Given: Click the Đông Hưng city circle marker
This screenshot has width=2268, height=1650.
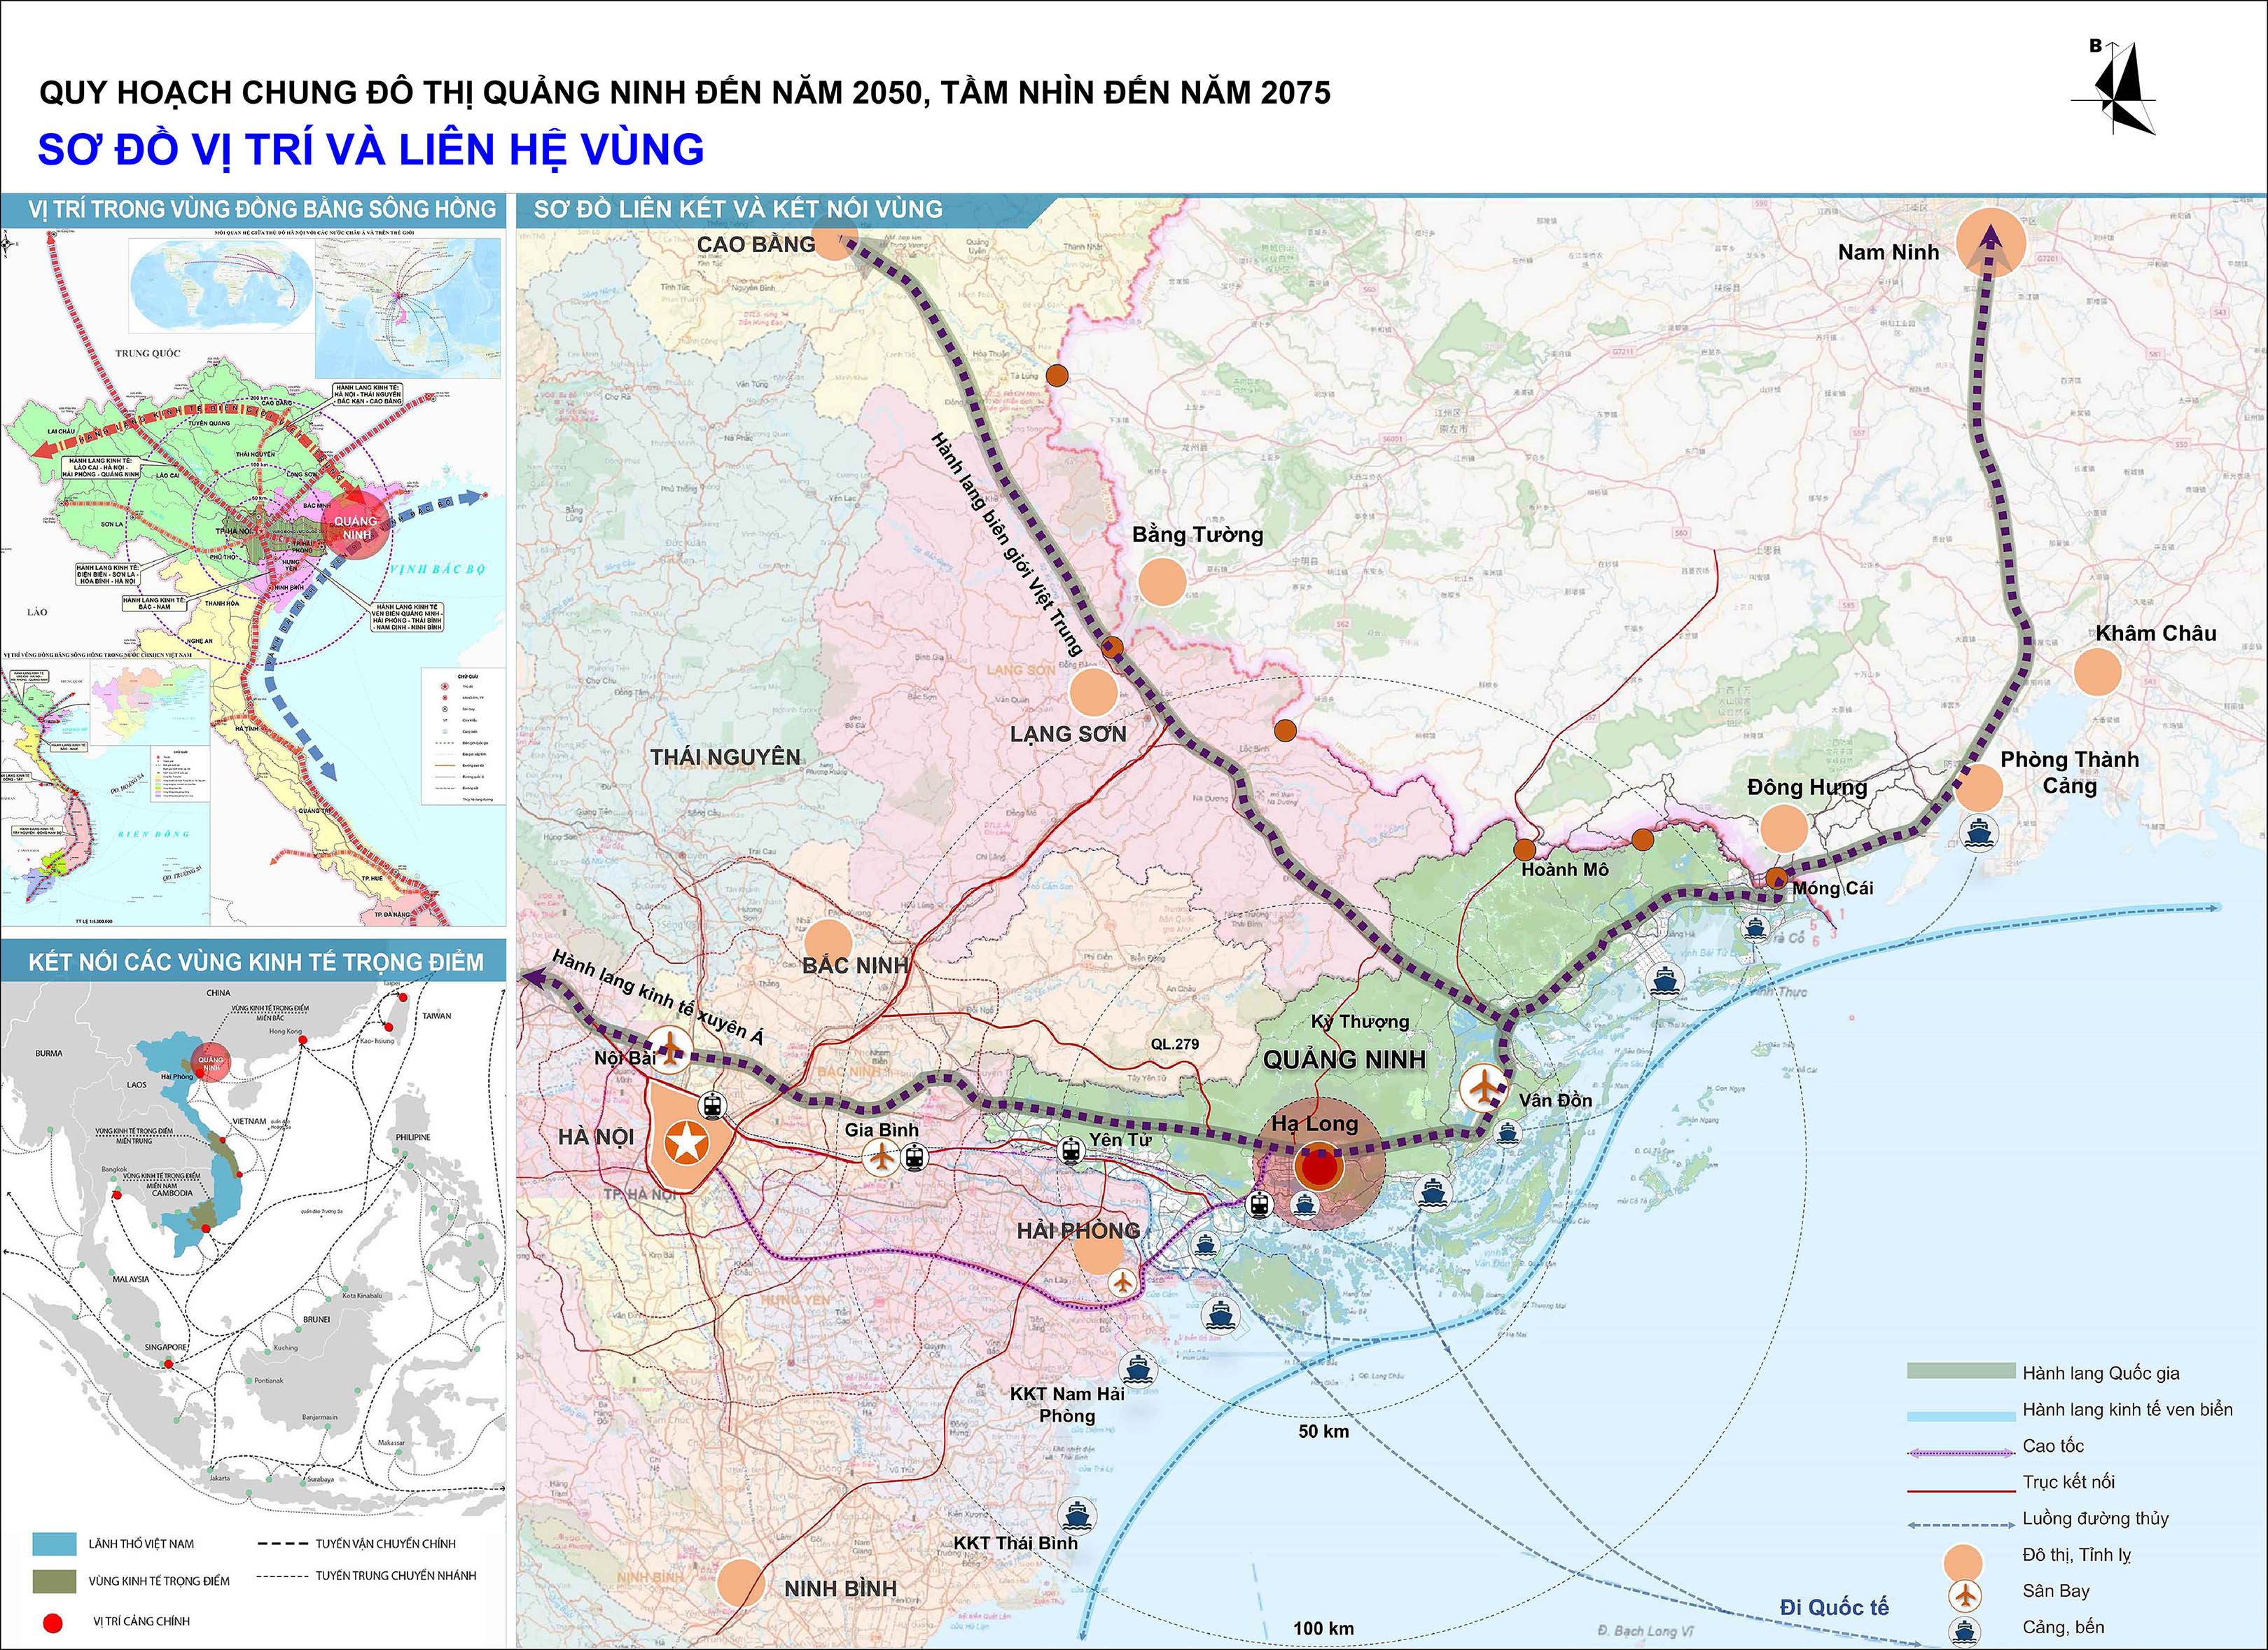Looking at the screenshot, I should tap(1783, 828).
